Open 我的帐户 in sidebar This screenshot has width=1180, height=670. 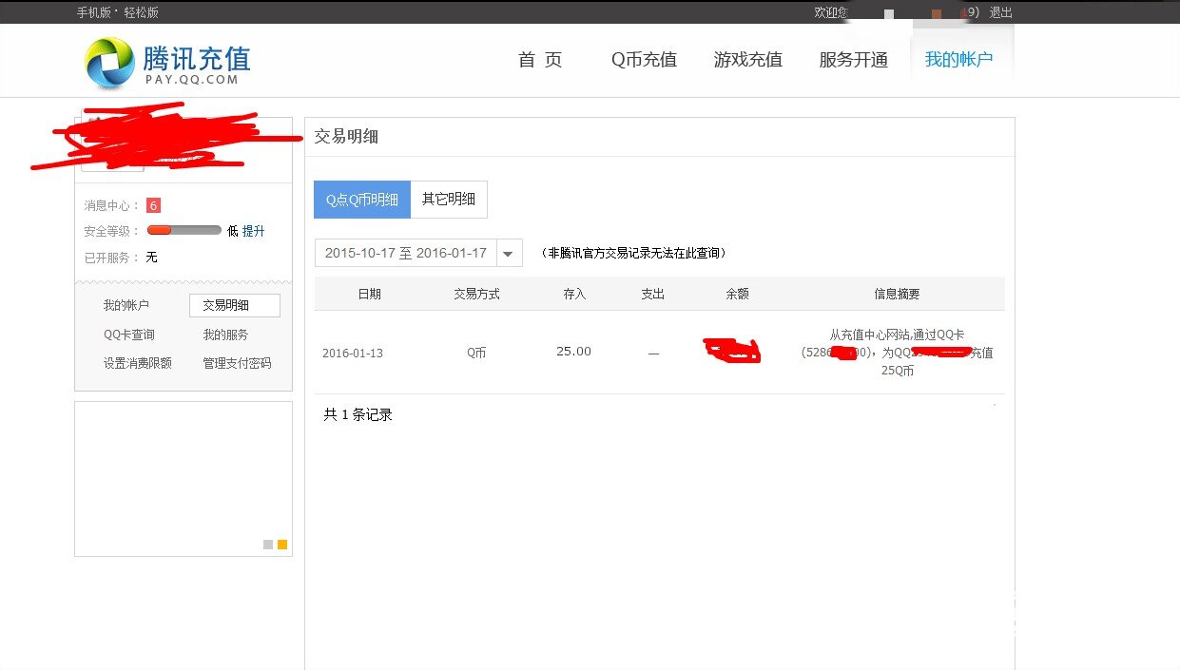(x=126, y=305)
